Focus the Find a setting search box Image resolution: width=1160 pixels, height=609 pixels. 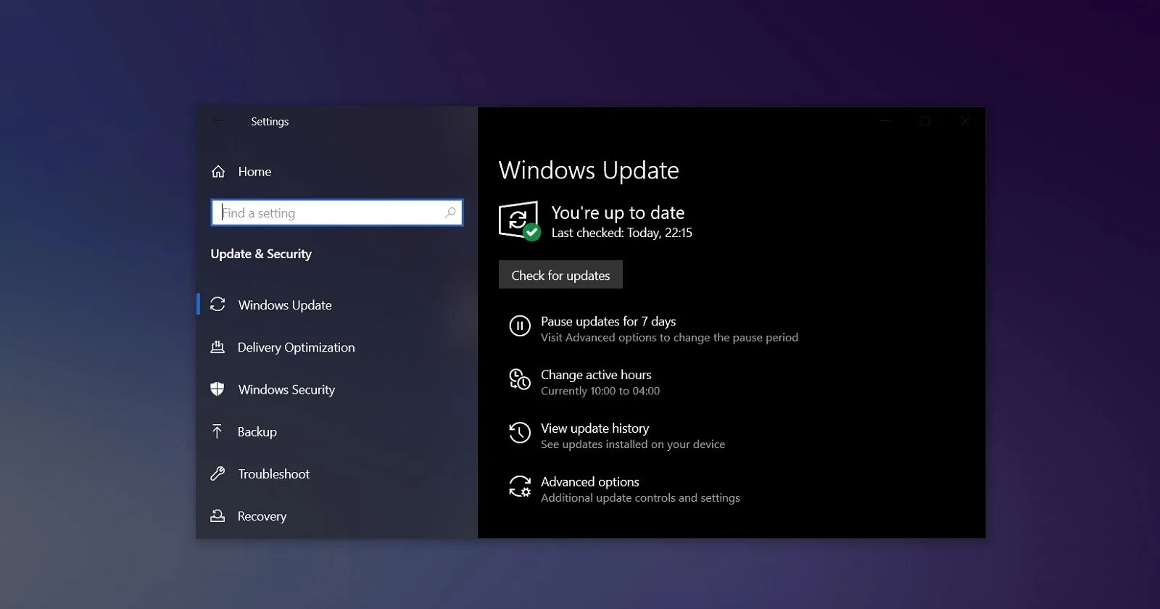(x=337, y=212)
